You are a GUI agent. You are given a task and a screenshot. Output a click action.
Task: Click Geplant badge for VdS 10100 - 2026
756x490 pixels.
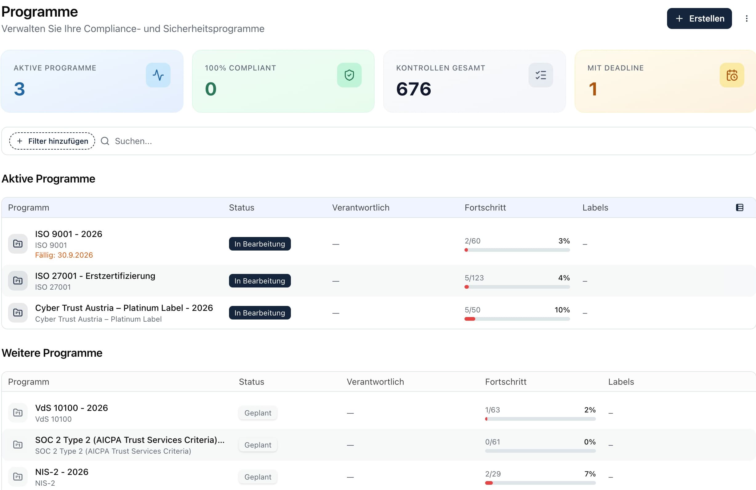pyautogui.click(x=258, y=413)
